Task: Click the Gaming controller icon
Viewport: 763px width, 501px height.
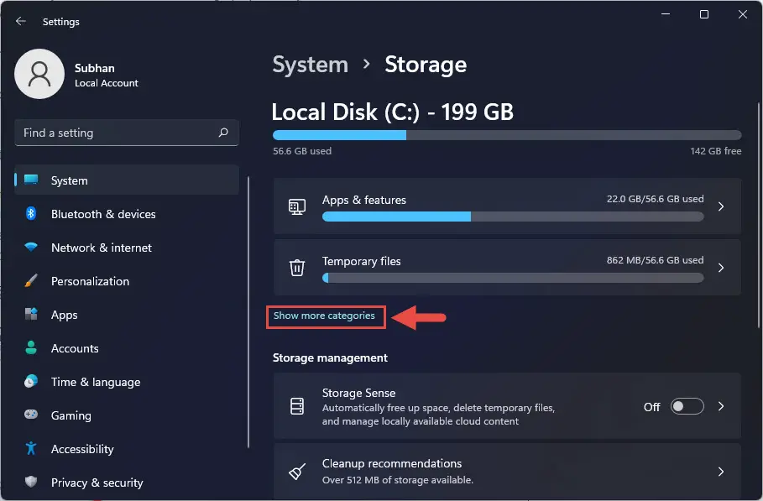Action: (31, 415)
